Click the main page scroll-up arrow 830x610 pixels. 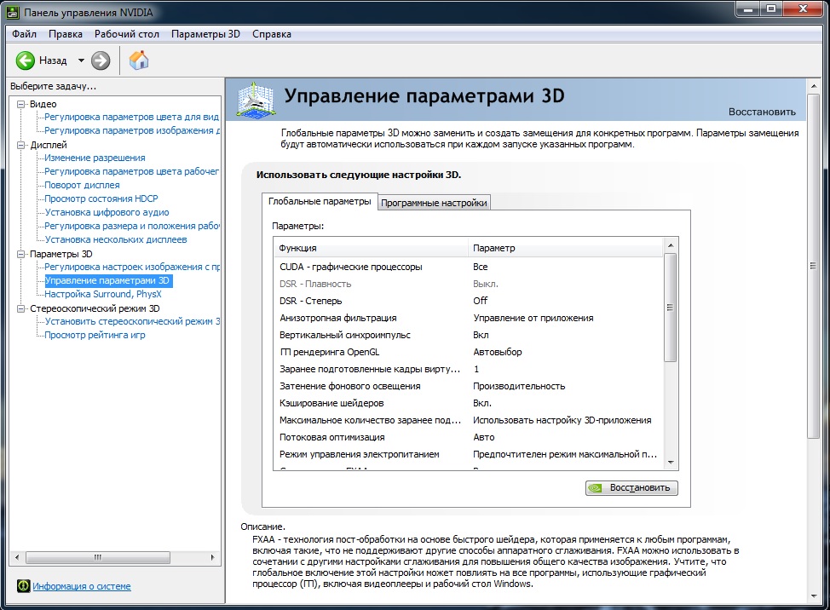pyautogui.click(x=814, y=86)
